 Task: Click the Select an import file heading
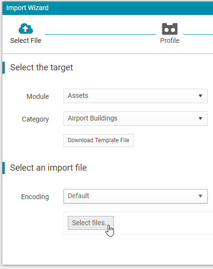click(49, 168)
